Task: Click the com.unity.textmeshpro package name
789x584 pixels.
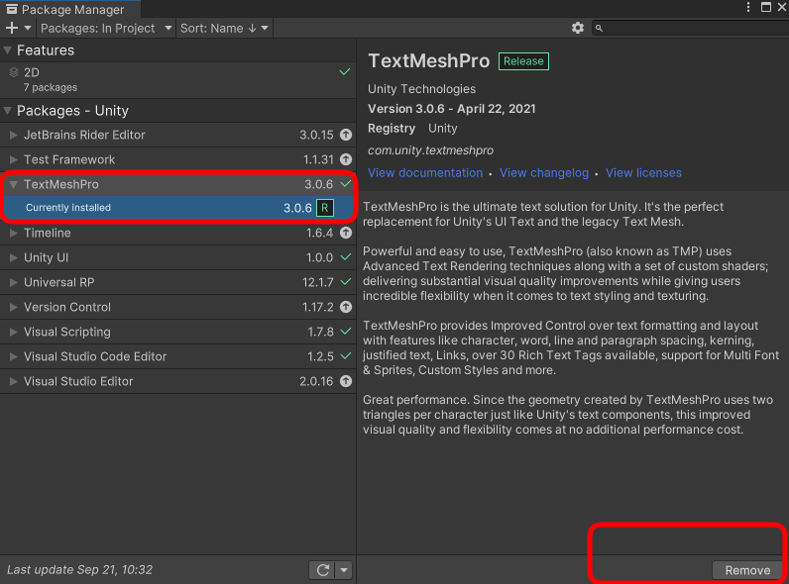Action: 431,150
